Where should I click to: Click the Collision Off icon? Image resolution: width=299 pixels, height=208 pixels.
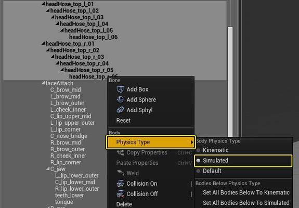pos(120,194)
